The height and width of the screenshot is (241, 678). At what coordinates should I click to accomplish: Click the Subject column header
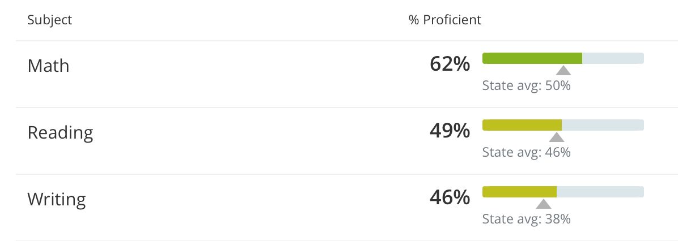(x=50, y=20)
